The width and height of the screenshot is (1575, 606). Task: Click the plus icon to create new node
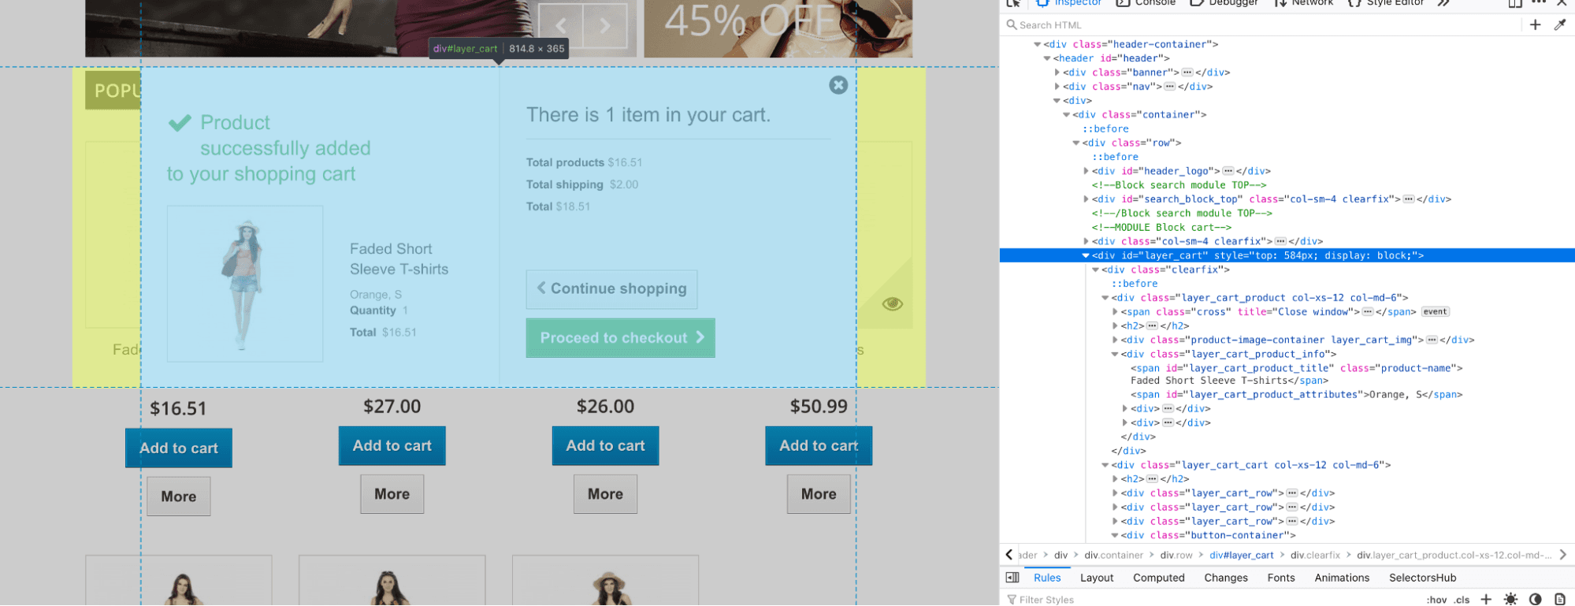(1535, 25)
